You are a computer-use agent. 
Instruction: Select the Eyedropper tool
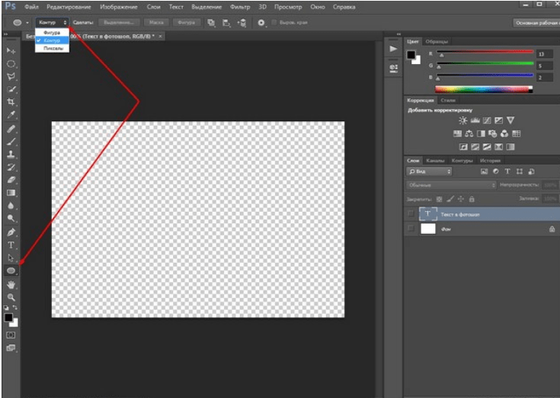click(x=11, y=115)
